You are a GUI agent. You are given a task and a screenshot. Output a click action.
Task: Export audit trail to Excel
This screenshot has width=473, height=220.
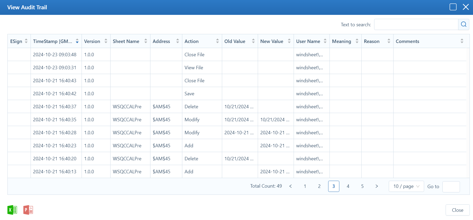tap(12, 210)
